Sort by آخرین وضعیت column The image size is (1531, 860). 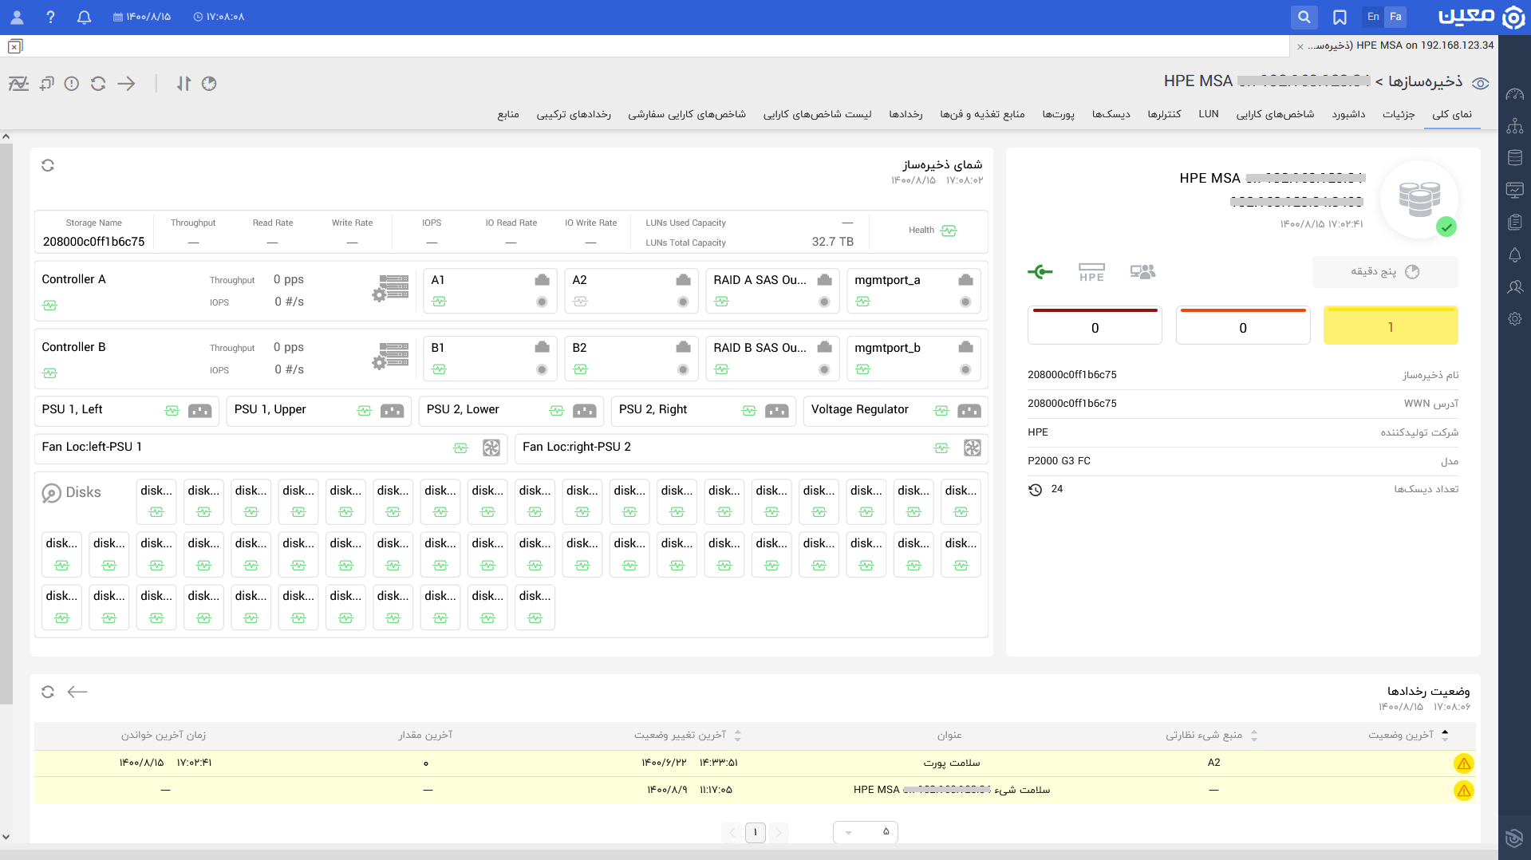(x=1445, y=735)
